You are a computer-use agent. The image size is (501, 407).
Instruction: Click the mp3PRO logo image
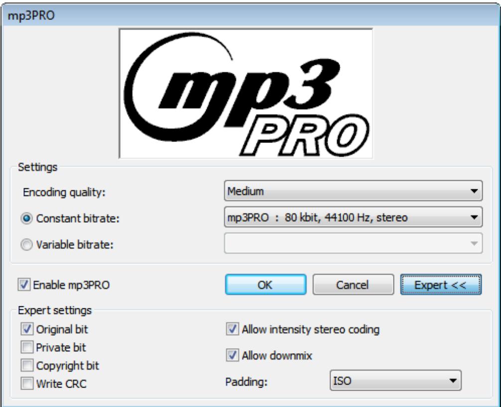pyautogui.click(x=246, y=93)
